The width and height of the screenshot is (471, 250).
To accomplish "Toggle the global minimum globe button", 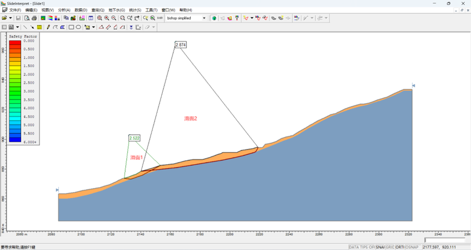I will [214, 18].
